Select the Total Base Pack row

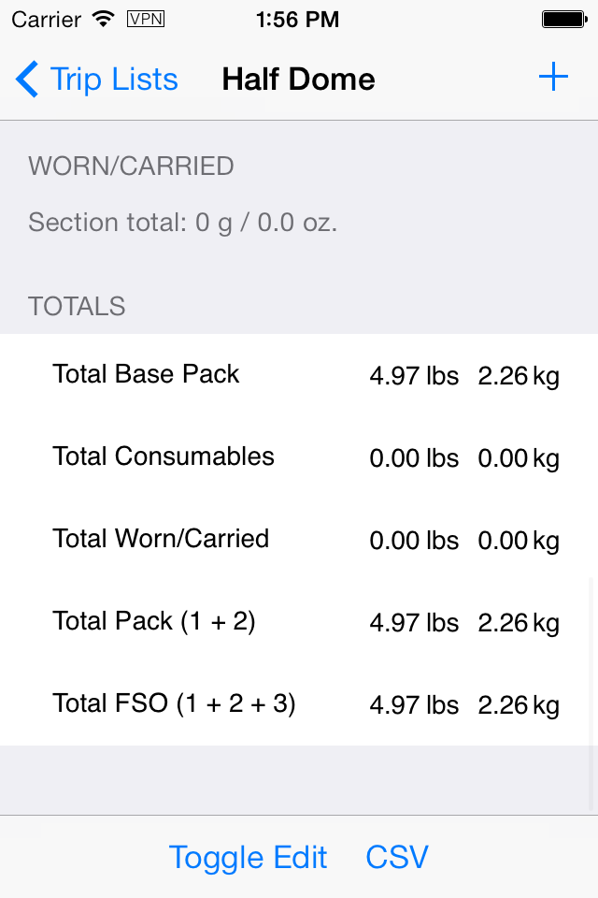(x=299, y=375)
